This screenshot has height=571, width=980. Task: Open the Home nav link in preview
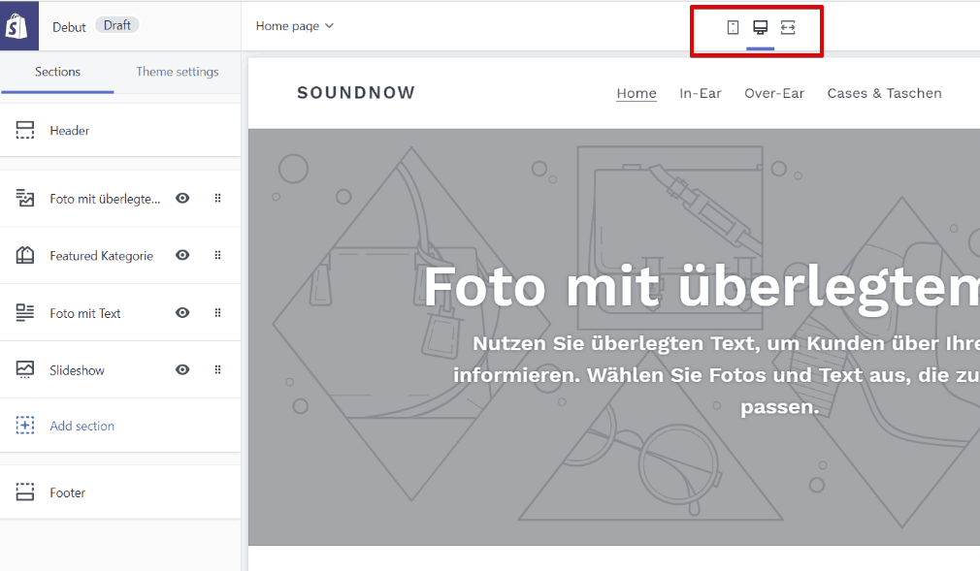click(x=637, y=94)
